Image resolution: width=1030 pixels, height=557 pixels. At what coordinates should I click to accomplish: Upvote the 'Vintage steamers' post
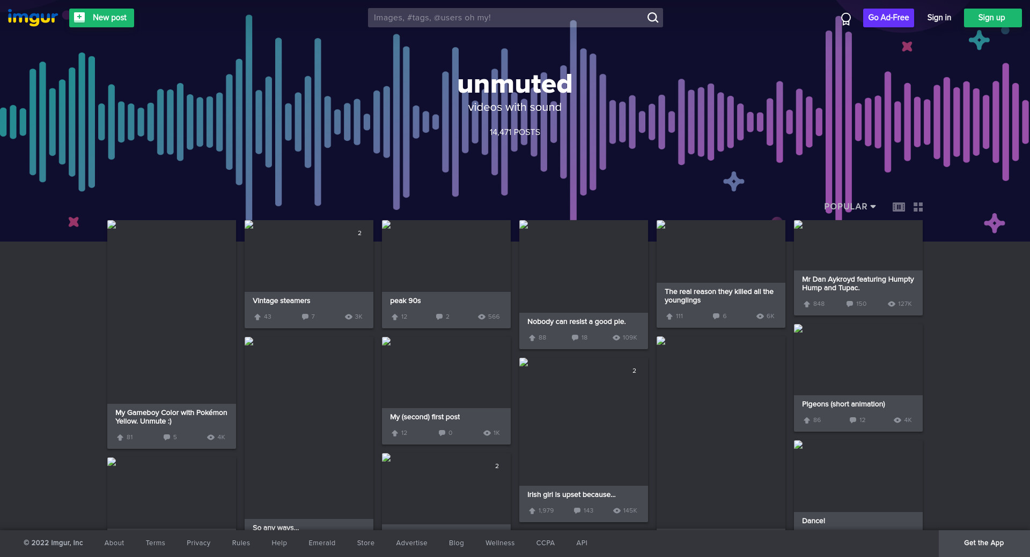pyautogui.click(x=257, y=317)
